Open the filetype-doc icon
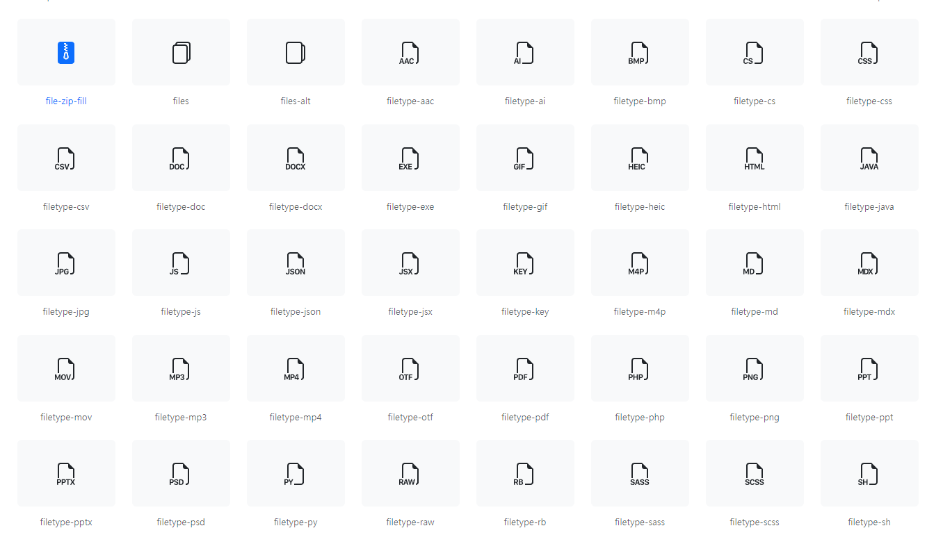943x535 pixels. tap(181, 158)
